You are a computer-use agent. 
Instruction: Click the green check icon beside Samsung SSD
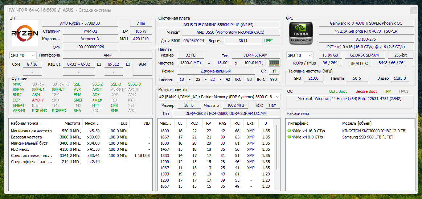pos(289,137)
